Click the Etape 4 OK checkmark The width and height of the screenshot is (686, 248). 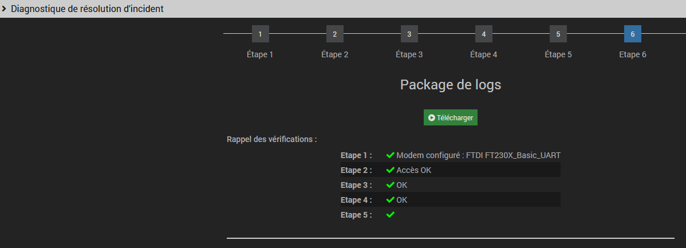[391, 200]
